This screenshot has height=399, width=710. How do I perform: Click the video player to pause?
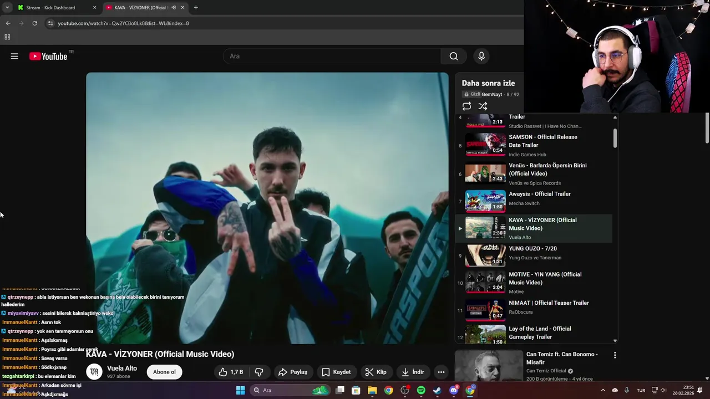267,208
